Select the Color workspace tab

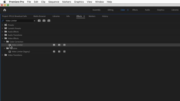point(123,10)
